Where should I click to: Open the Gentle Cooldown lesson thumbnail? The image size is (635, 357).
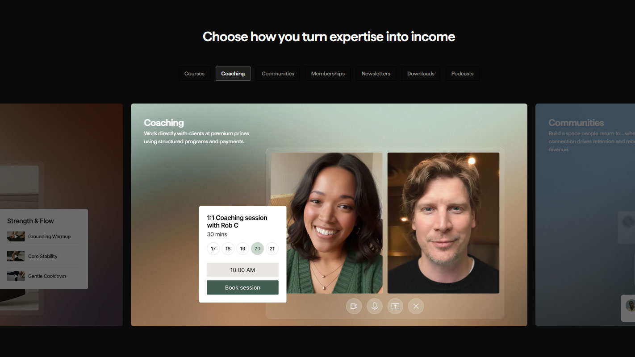[x=16, y=276]
